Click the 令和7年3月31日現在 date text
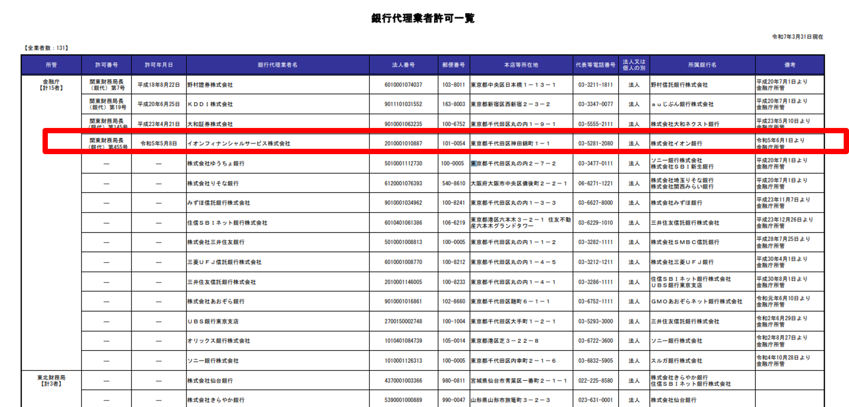 click(797, 37)
